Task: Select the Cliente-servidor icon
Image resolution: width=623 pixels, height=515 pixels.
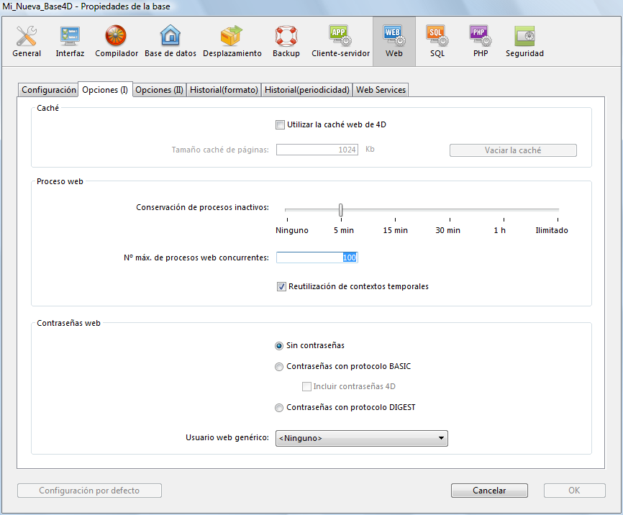Action: point(340,41)
